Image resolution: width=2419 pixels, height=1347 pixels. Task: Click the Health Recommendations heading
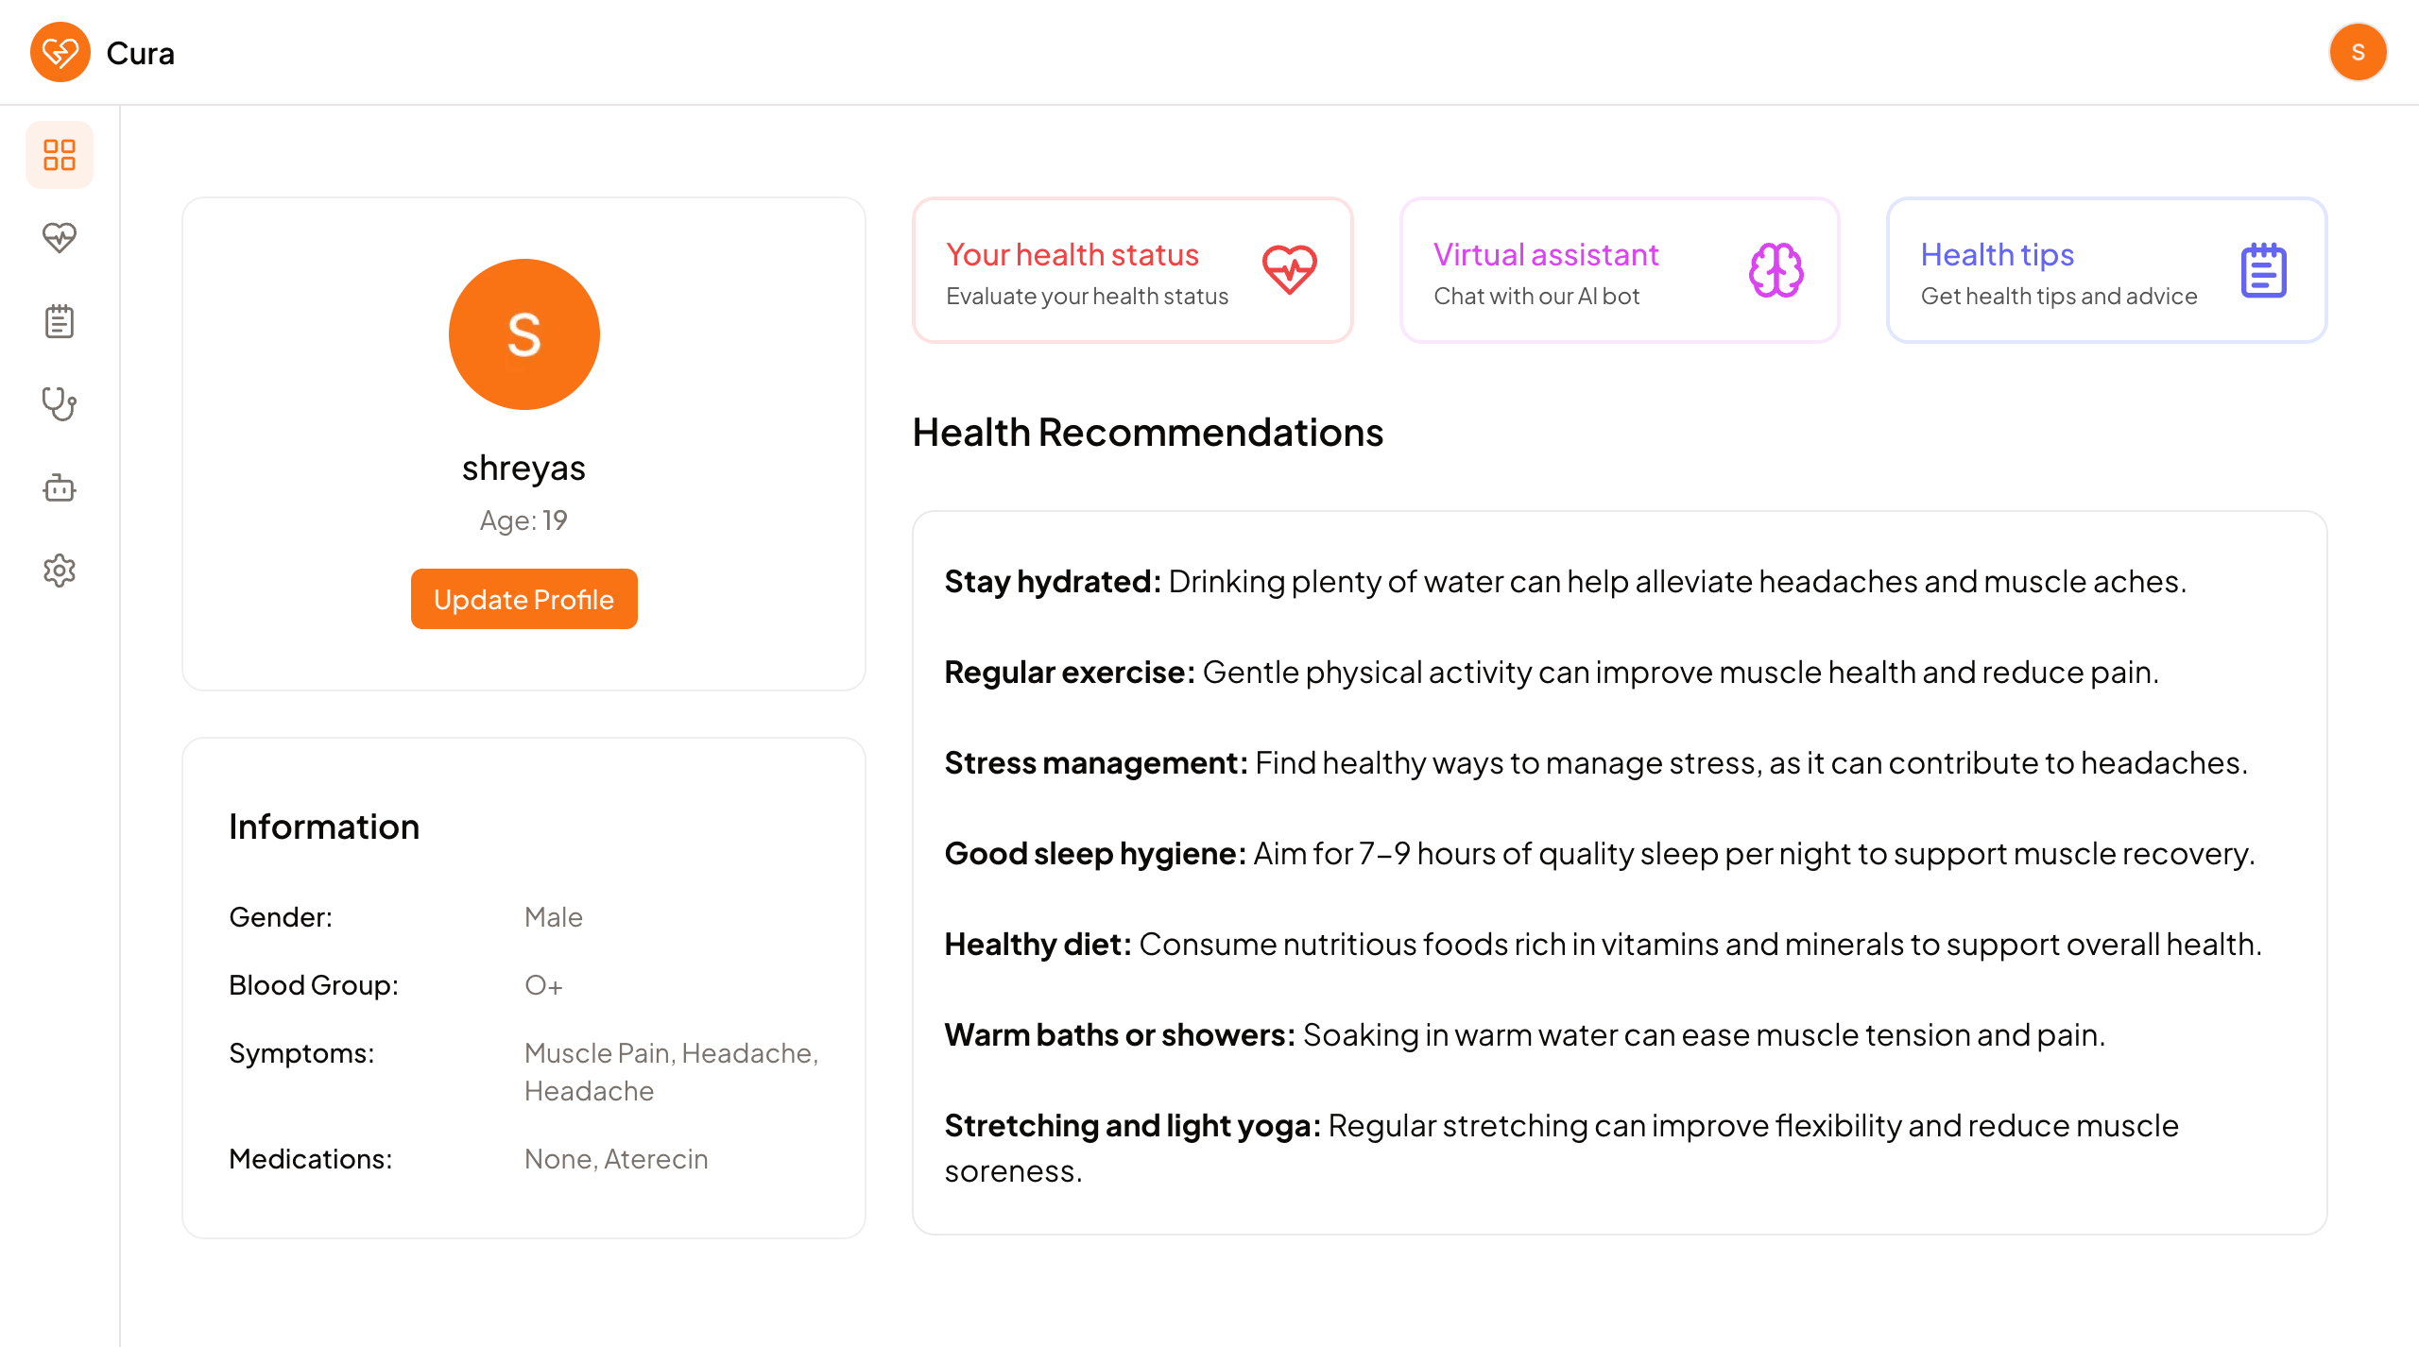1148,433
